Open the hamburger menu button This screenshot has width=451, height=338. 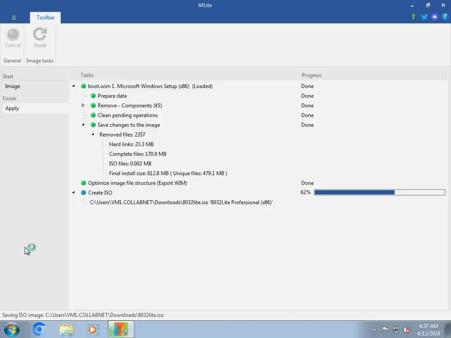point(14,18)
